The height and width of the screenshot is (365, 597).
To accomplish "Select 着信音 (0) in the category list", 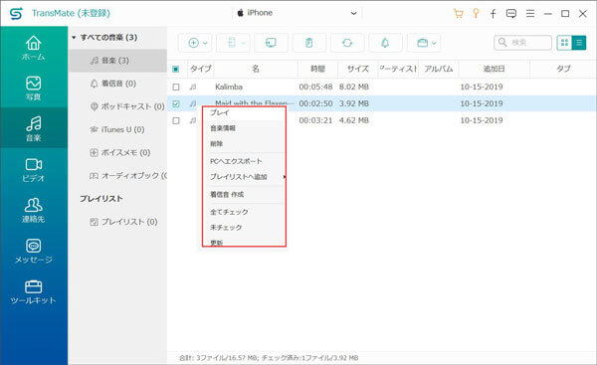I will pos(117,84).
